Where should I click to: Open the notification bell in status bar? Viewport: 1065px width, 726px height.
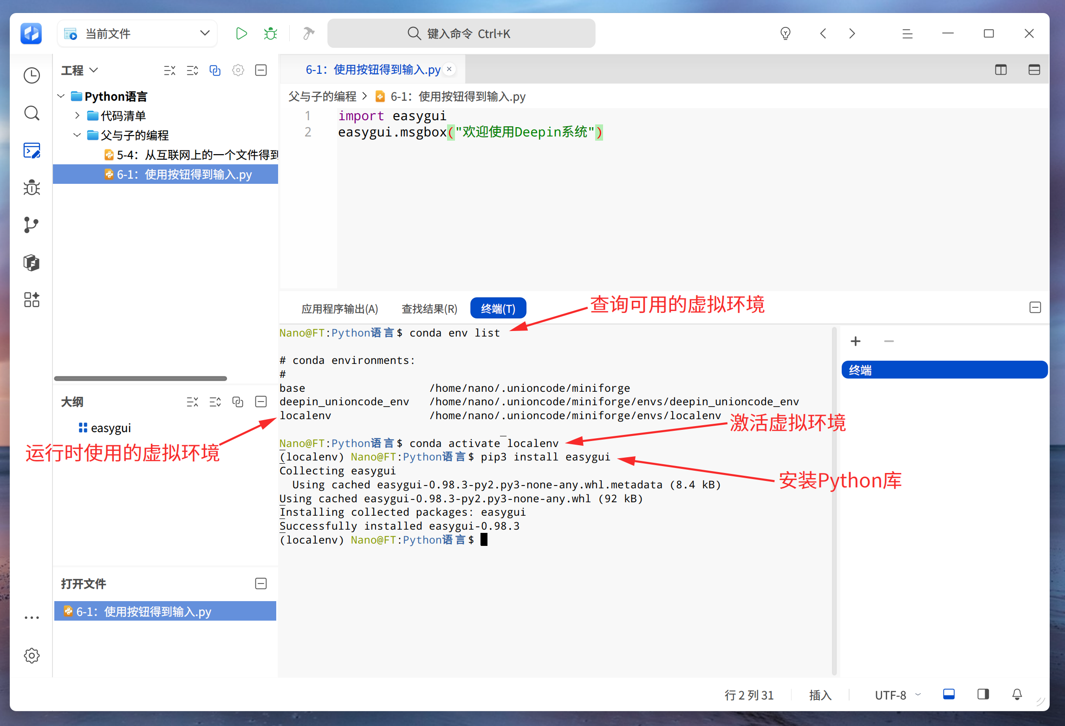pos(1017,694)
